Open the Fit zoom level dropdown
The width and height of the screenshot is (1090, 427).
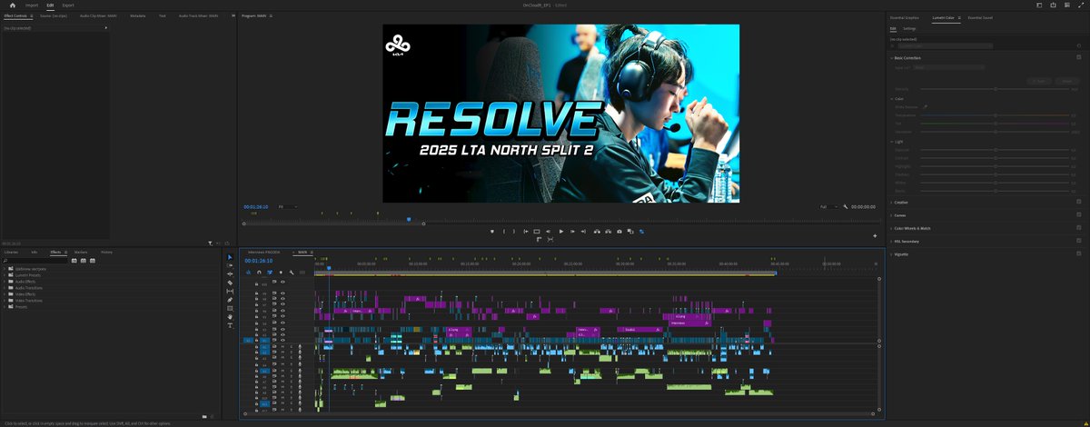pyautogui.click(x=286, y=206)
